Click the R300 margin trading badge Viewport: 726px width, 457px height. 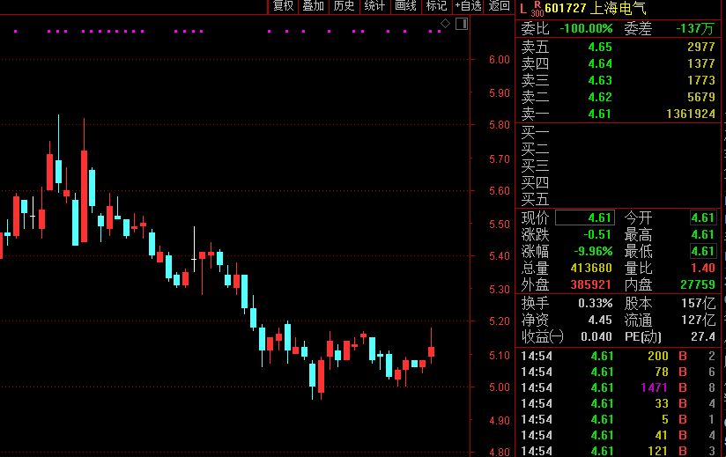[x=537, y=9]
